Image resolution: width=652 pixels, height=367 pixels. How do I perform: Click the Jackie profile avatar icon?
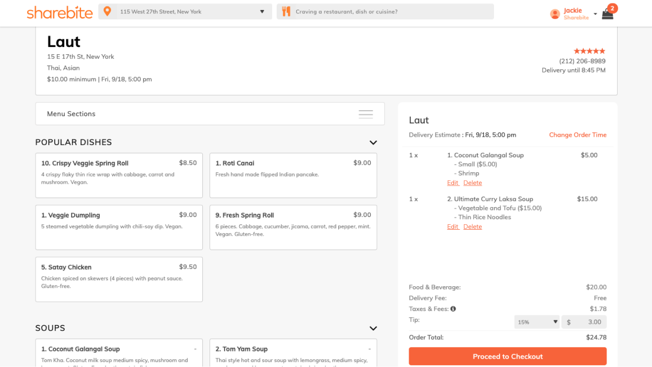coord(554,14)
